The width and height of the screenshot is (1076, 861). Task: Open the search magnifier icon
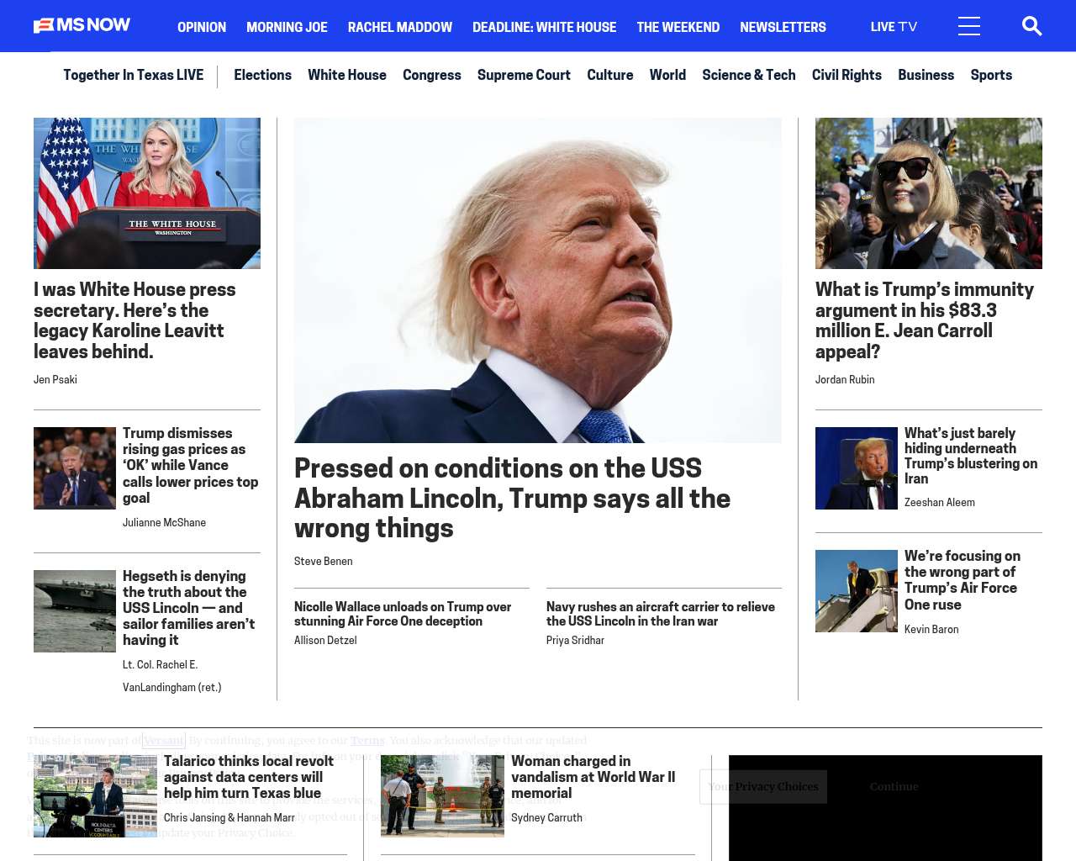[x=1031, y=26]
